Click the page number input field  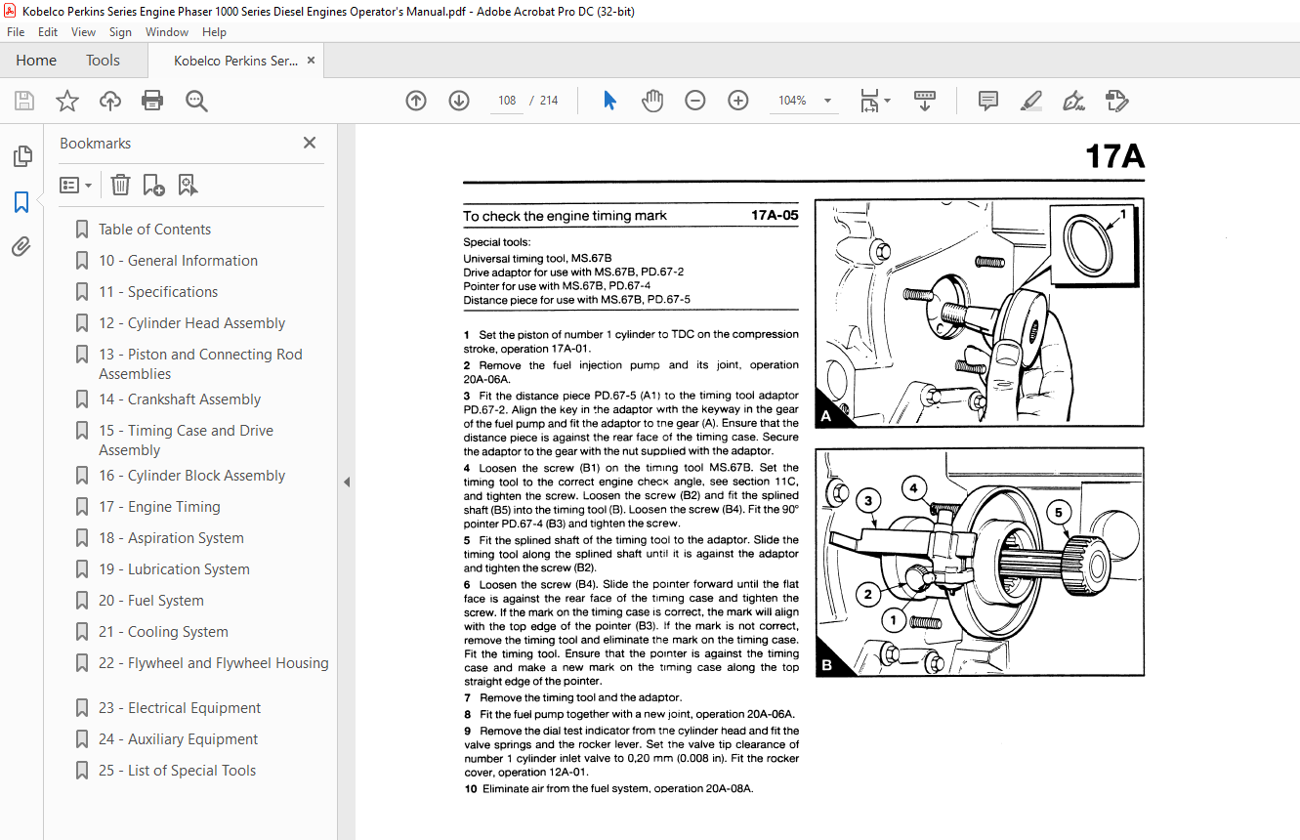pyautogui.click(x=507, y=101)
